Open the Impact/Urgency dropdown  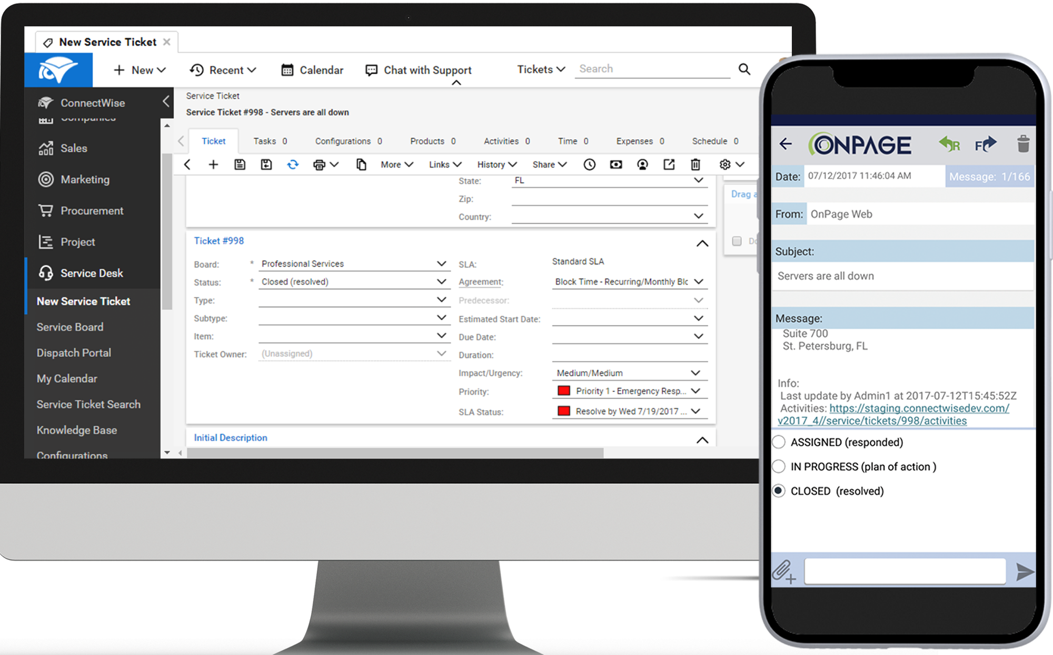pyautogui.click(x=630, y=373)
